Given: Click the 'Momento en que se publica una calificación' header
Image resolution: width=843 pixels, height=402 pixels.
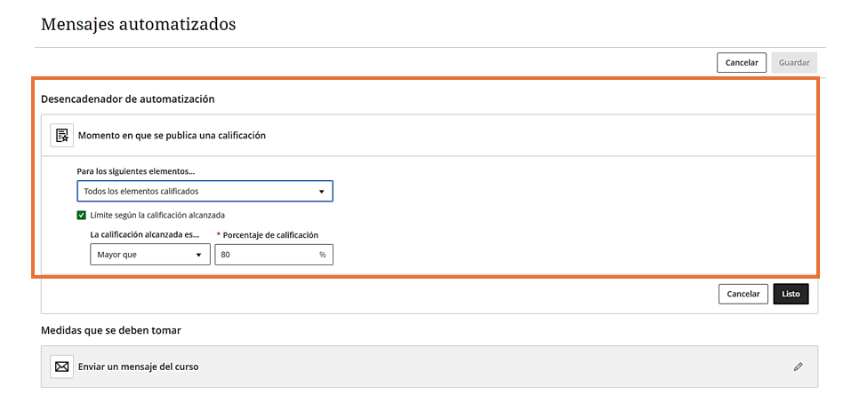Looking at the screenshot, I should click(x=172, y=136).
